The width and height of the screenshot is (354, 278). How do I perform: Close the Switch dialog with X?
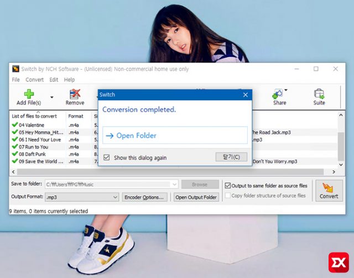(x=246, y=95)
